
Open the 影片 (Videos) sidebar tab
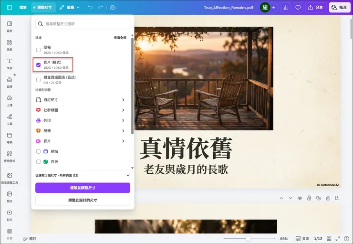coord(10,215)
